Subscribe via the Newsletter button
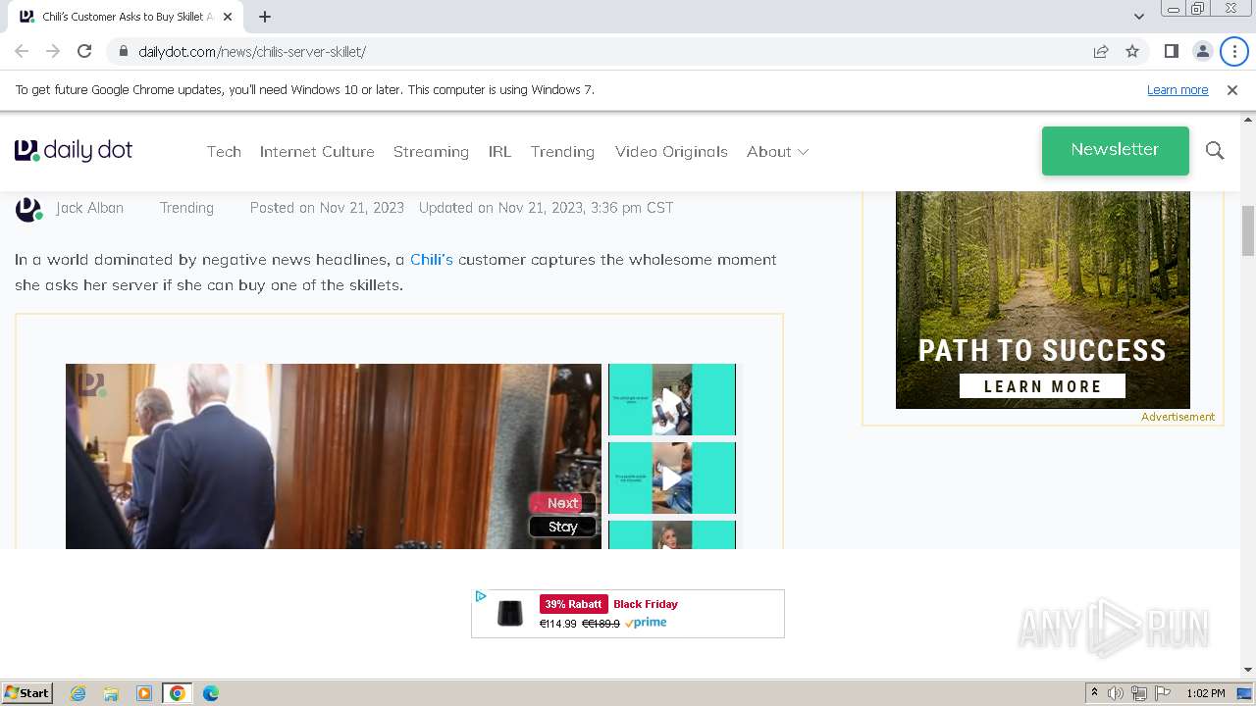1256x706 pixels. coord(1115,150)
